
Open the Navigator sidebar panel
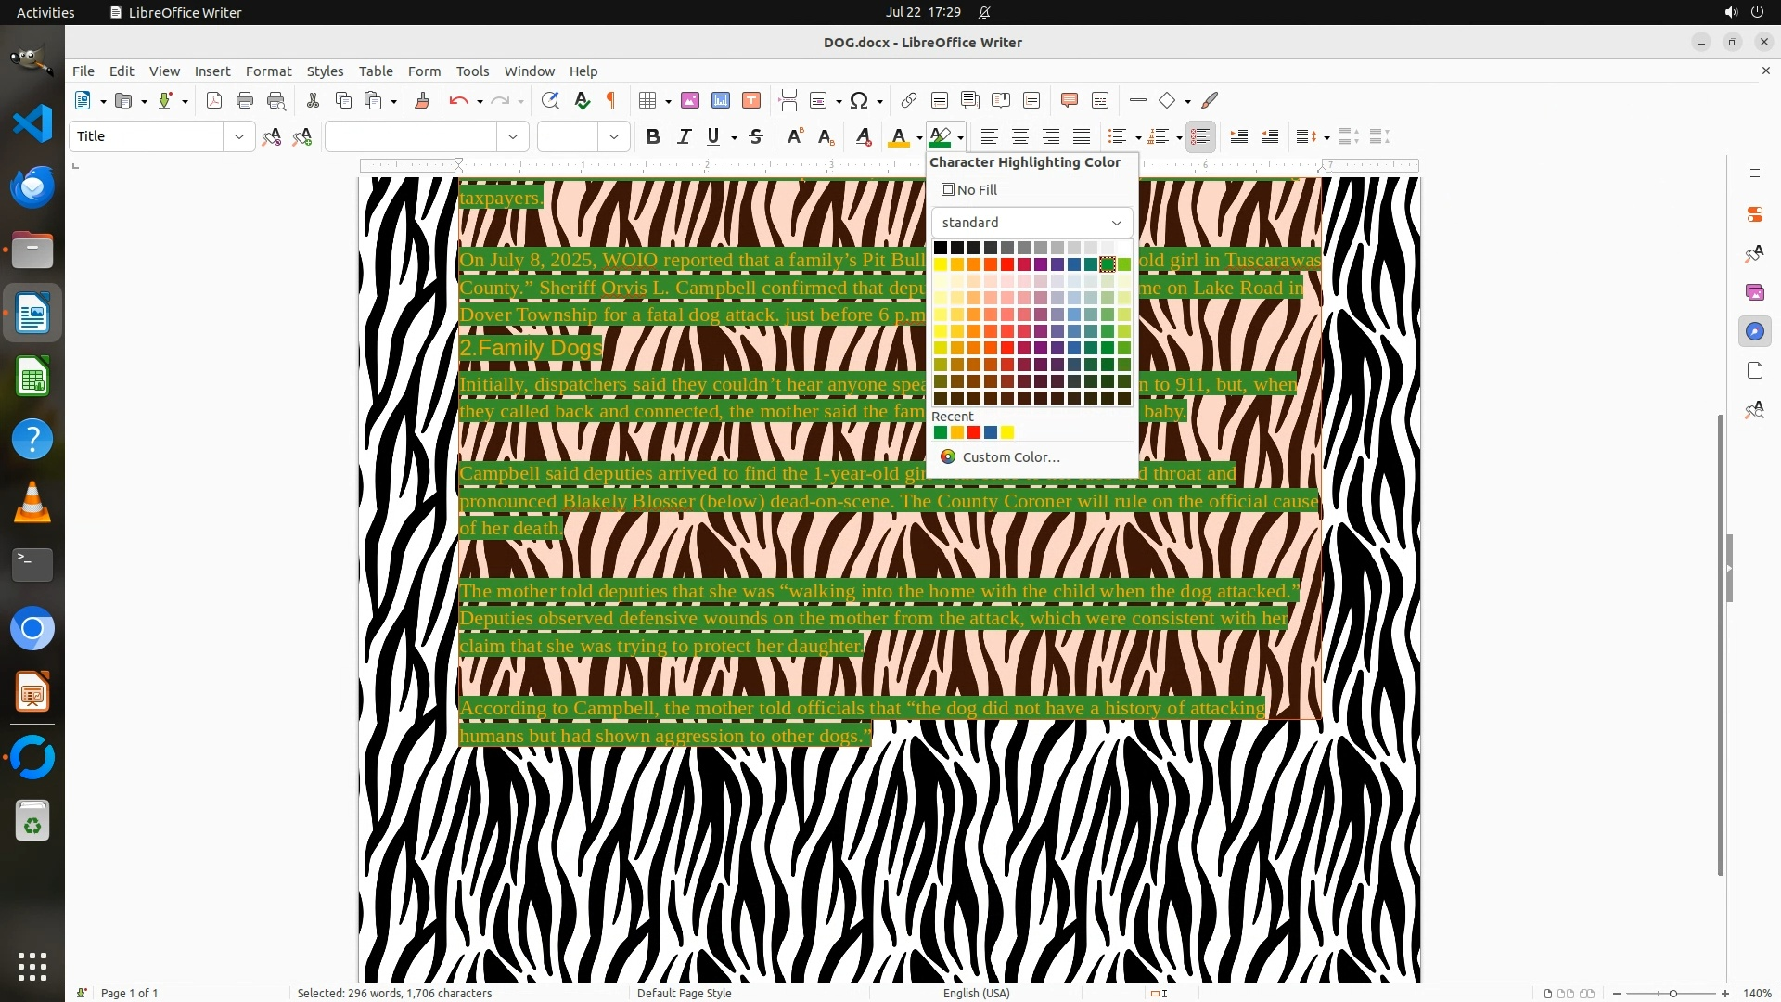(x=1754, y=331)
